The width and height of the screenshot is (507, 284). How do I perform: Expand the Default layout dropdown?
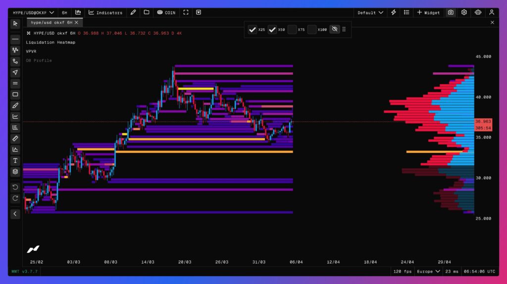[x=370, y=12]
